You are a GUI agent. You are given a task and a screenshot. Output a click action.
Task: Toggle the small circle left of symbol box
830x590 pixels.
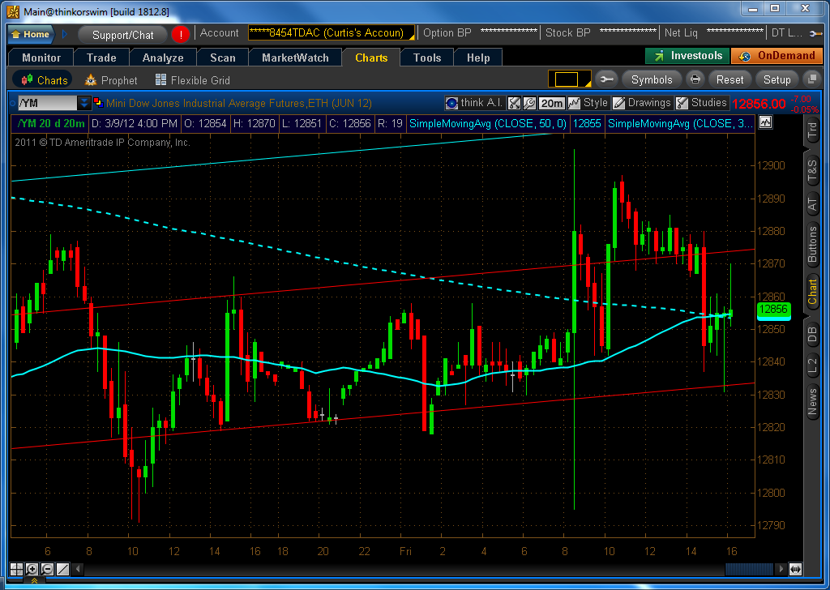(x=13, y=103)
